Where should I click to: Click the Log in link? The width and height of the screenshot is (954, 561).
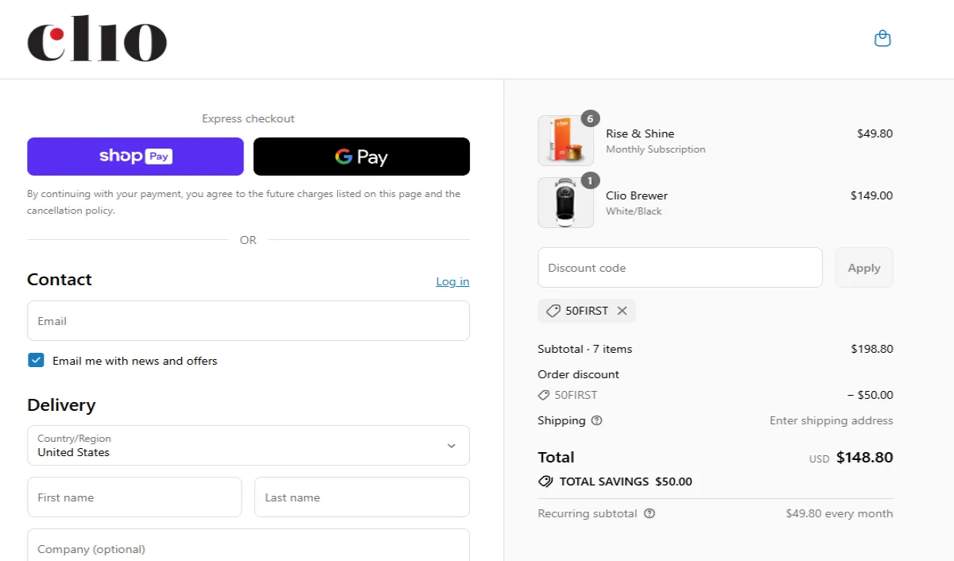click(452, 281)
